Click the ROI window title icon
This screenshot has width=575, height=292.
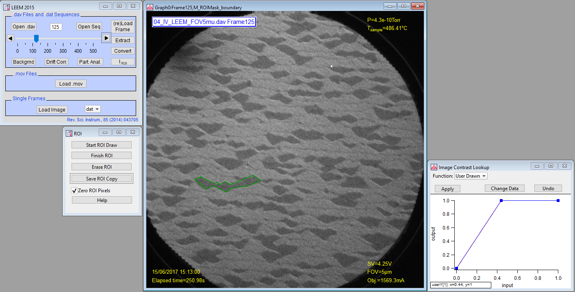pos(69,133)
